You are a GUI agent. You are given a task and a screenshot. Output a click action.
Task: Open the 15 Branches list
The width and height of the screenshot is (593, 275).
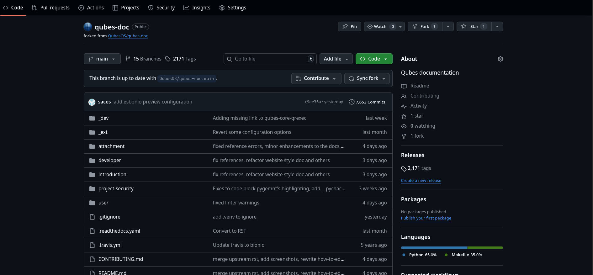[x=143, y=59]
